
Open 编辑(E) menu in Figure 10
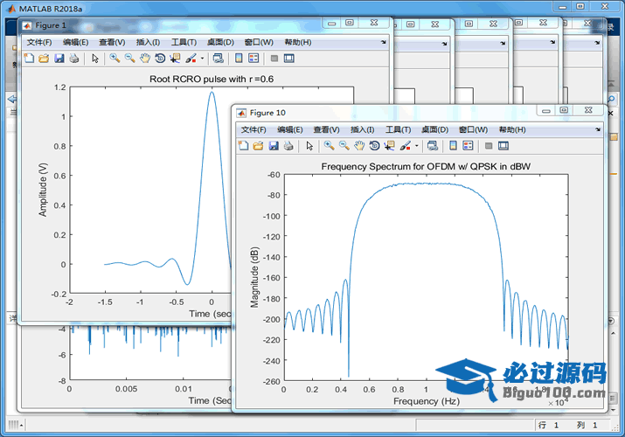click(290, 130)
